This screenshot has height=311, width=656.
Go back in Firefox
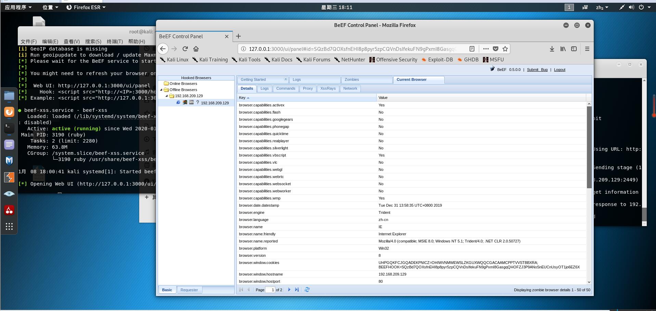163,49
